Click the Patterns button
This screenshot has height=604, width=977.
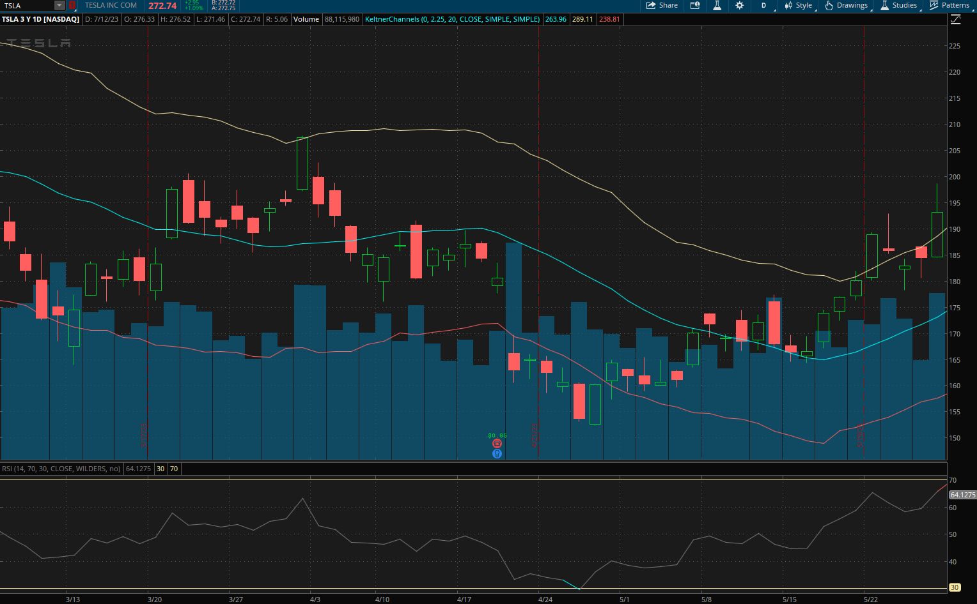coord(950,5)
